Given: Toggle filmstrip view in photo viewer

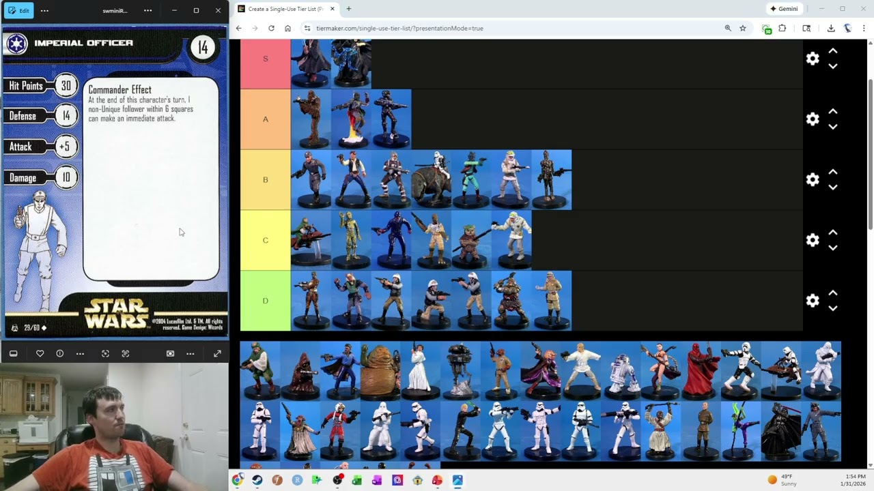Looking at the screenshot, I should [x=13, y=353].
